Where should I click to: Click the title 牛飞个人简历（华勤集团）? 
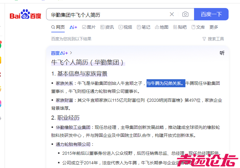pyautogui.click(x=88, y=63)
